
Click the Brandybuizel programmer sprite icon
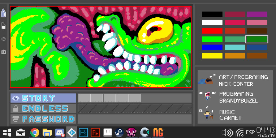pos(207,96)
